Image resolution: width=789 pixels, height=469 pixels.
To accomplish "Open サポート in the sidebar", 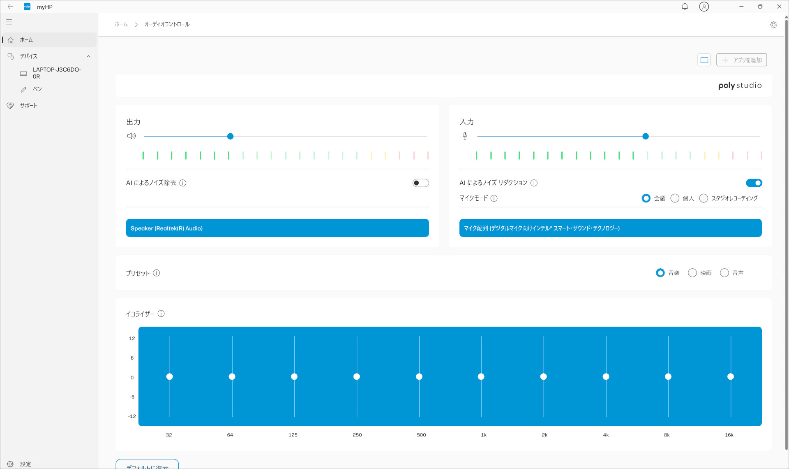I will [x=28, y=106].
